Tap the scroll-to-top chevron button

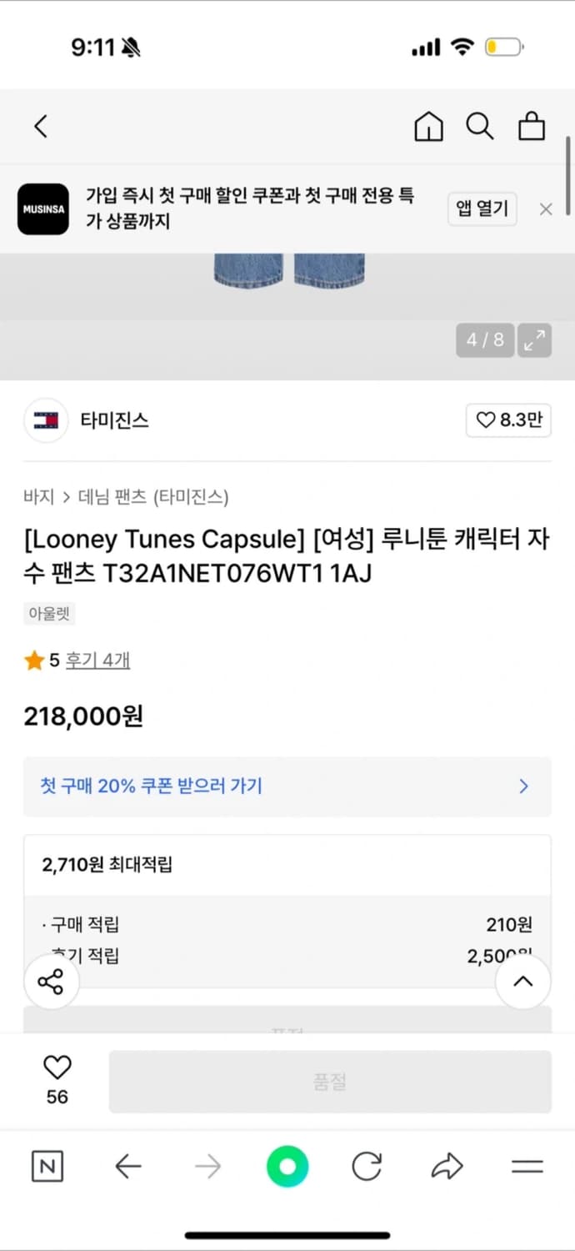click(523, 982)
